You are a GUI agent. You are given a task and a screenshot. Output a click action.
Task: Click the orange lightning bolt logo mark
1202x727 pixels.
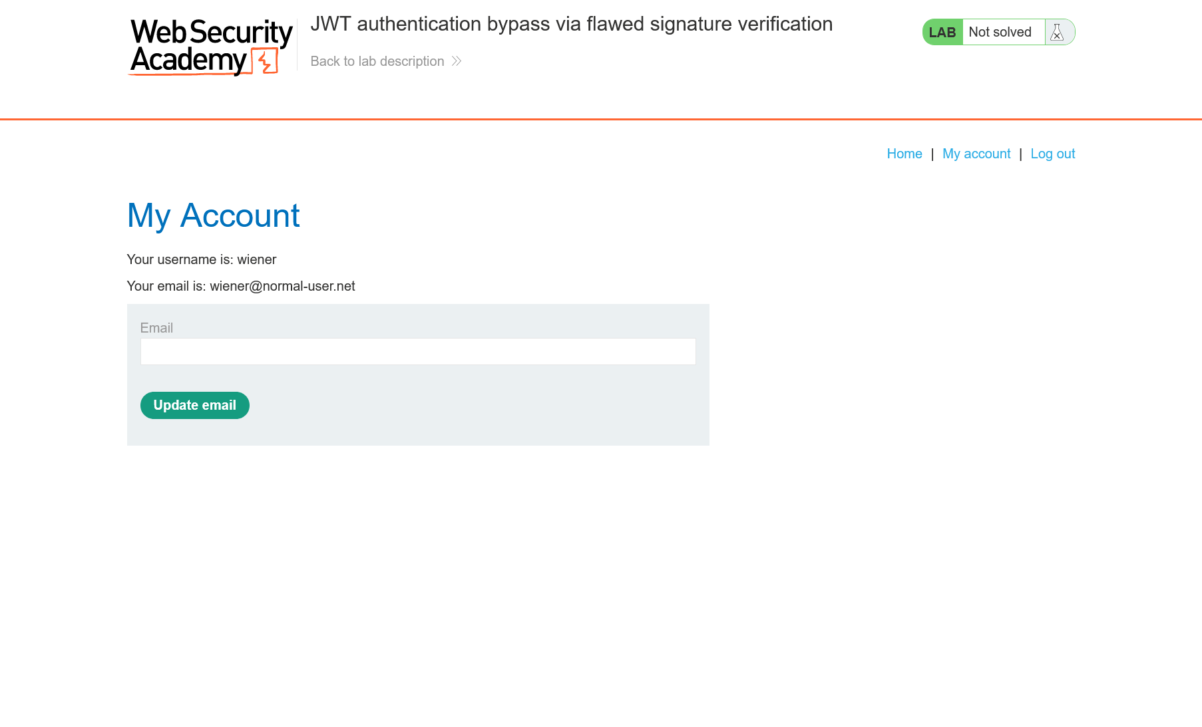coord(266,62)
